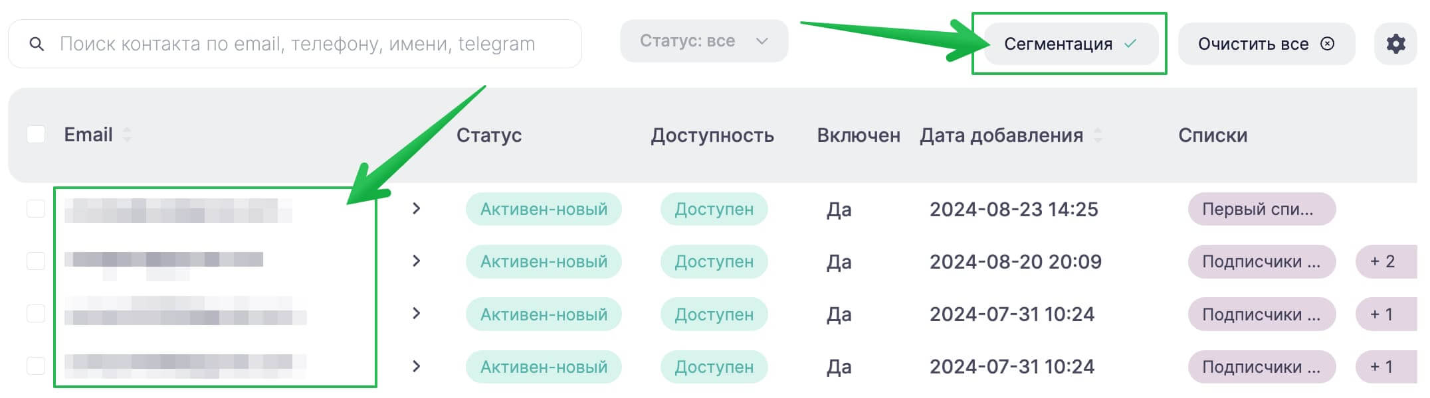Image resolution: width=1430 pixels, height=398 pixels.
Task: Expand the bottom contact row chevron
Action: pyautogui.click(x=417, y=366)
